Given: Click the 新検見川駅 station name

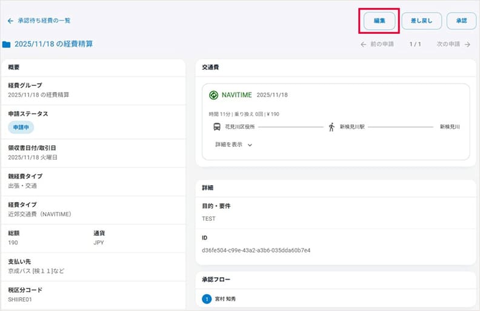Looking at the screenshot, I should 352,126.
